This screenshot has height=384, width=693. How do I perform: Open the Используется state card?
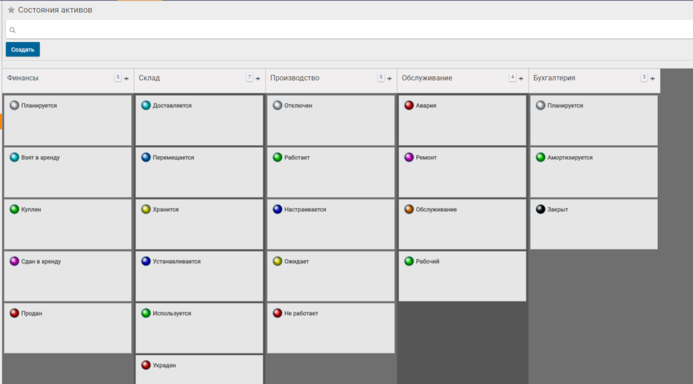(200, 328)
